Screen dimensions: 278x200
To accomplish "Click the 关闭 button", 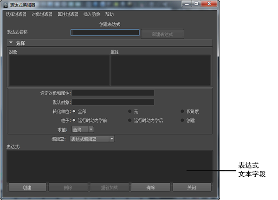I will point(192,187).
